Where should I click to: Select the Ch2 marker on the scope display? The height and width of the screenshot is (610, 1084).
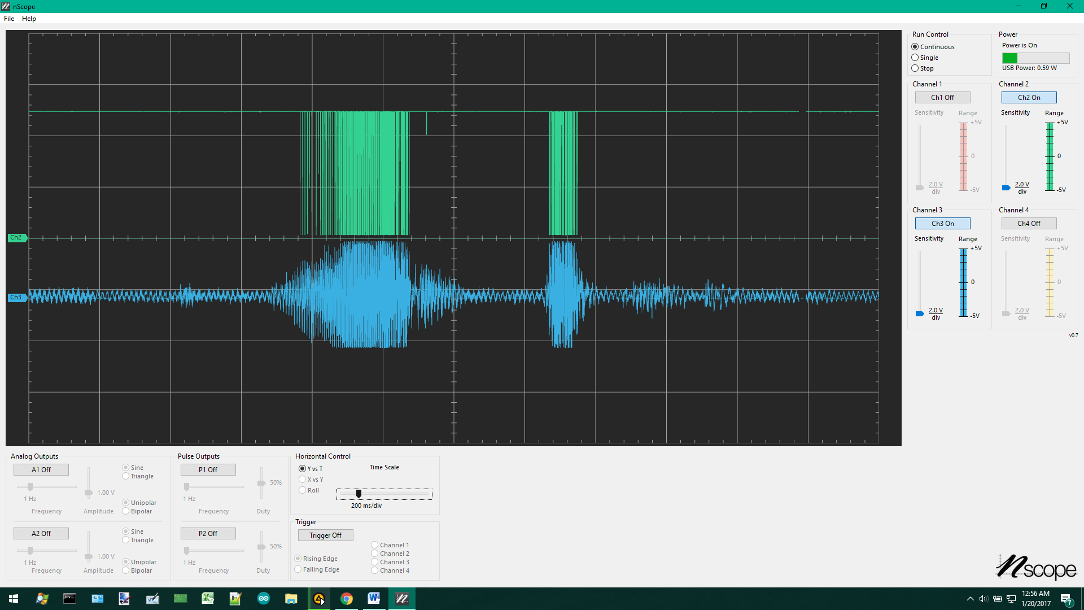coord(16,237)
